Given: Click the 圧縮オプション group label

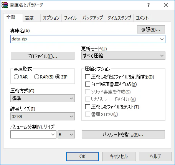Looking at the screenshot, I should [97, 69].
